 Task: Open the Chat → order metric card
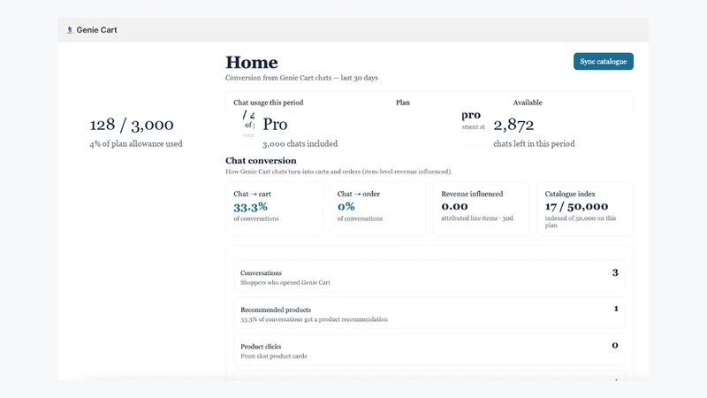coord(377,209)
